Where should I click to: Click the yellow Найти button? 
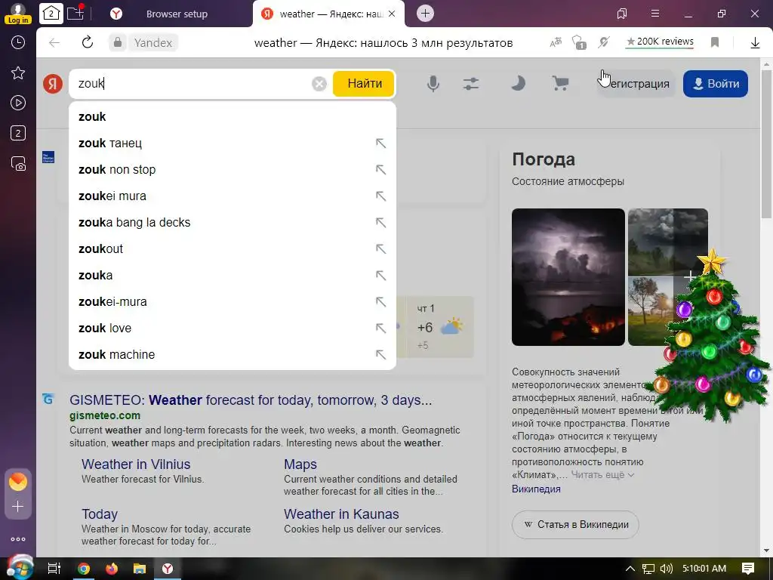click(364, 83)
